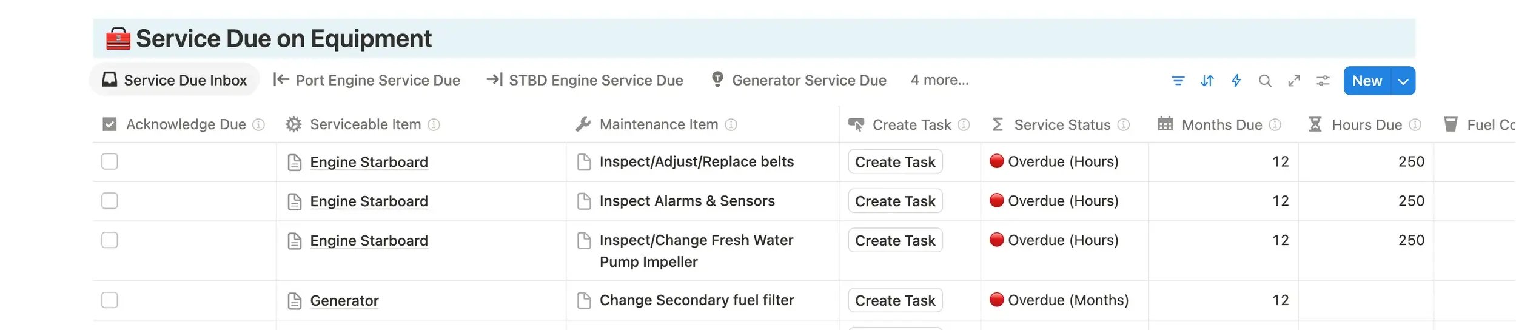
Task: Click the red Overdue (Months) status
Action: pyautogui.click(x=1067, y=300)
